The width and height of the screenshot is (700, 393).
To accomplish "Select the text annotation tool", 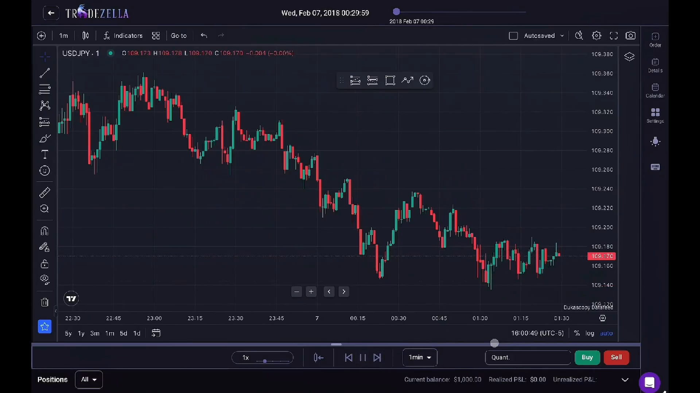I will (44, 155).
